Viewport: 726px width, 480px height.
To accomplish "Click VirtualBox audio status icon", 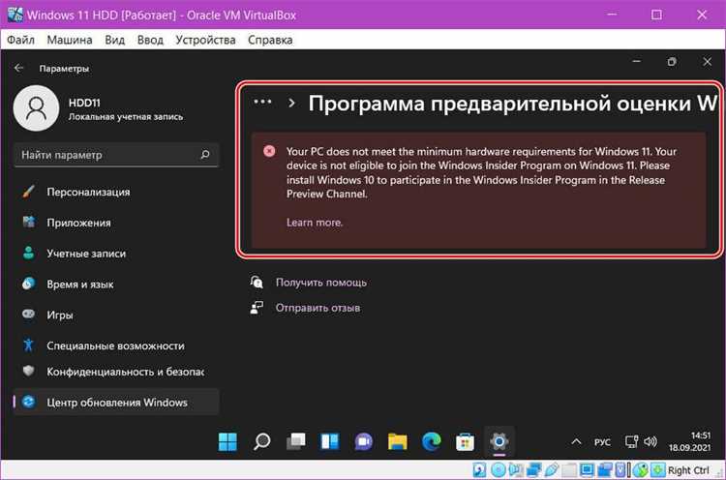I will [515, 469].
